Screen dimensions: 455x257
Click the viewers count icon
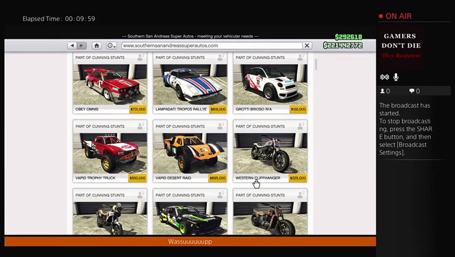(x=382, y=91)
